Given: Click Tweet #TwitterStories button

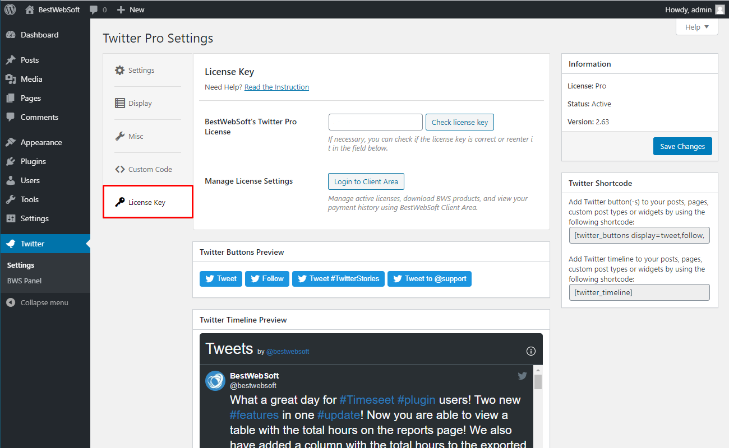Looking at the screenshot, I should tap(338, 278).
